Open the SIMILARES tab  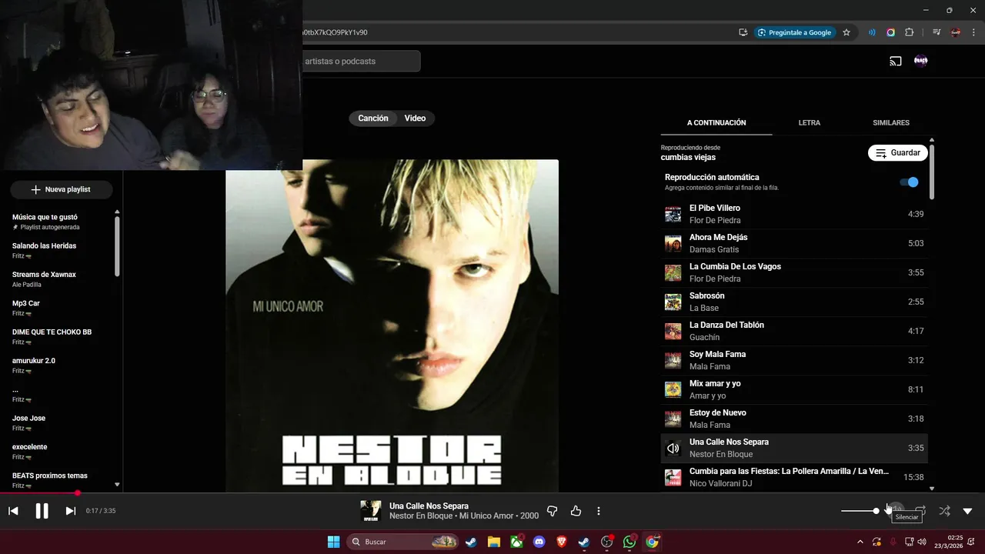pyautogui.click(x=891, y=123)
